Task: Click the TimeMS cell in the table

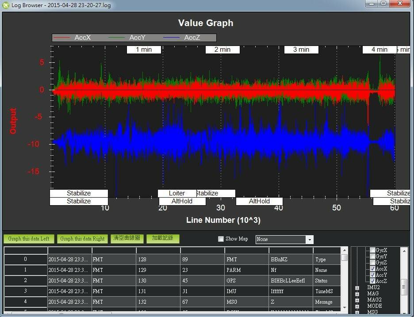Action: coord(327,291)
